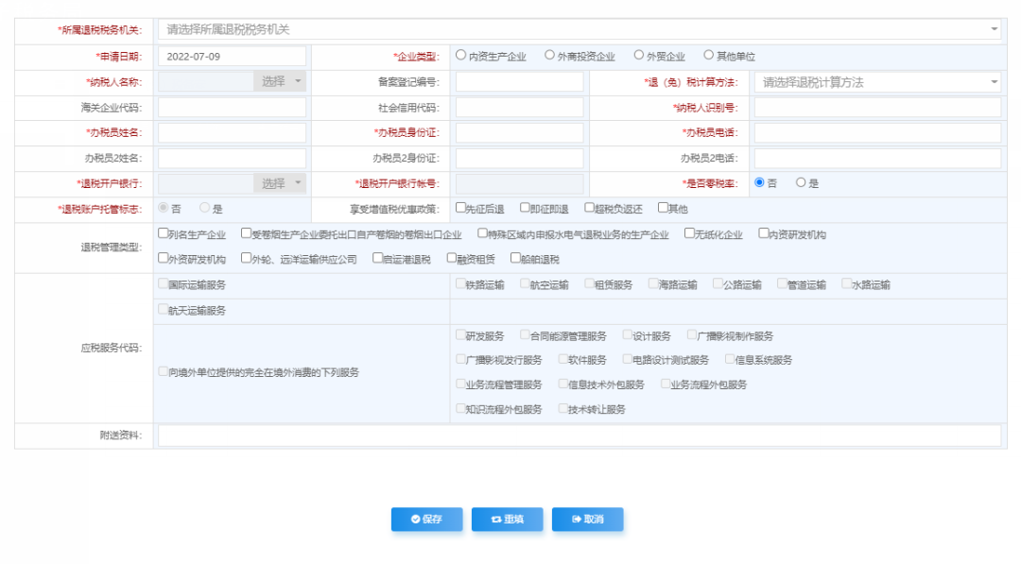Open the 退税开户银行 选择 dropdown
This screenshot has height=564, width=1021.
click(283, 183)
